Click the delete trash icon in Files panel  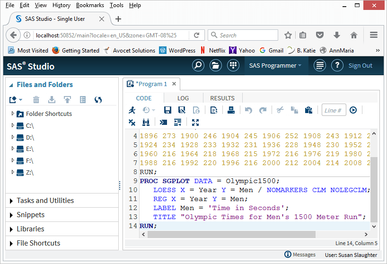36,100
